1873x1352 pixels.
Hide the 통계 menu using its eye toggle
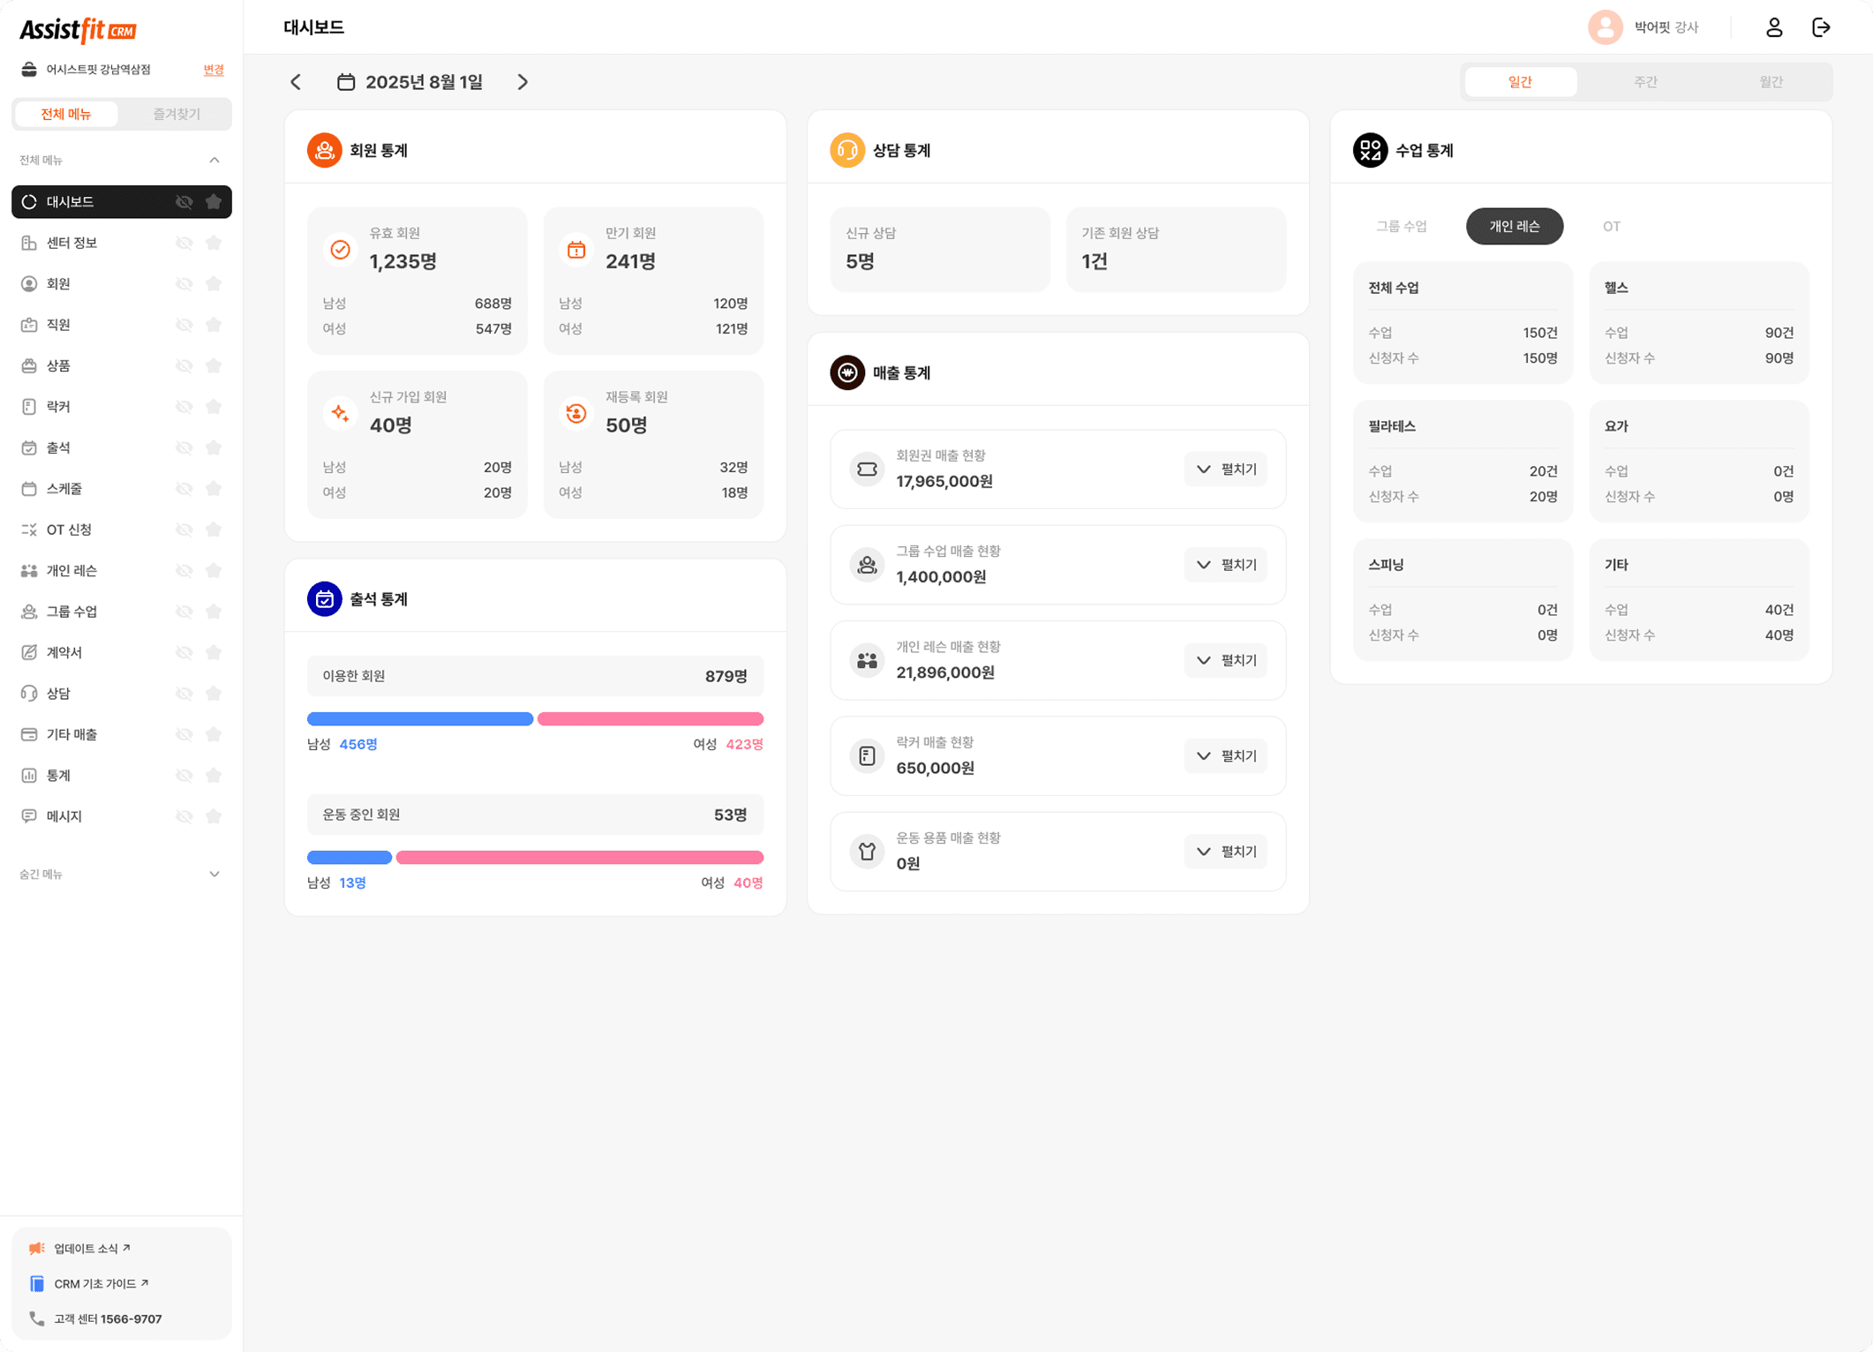tap(184, 775)
